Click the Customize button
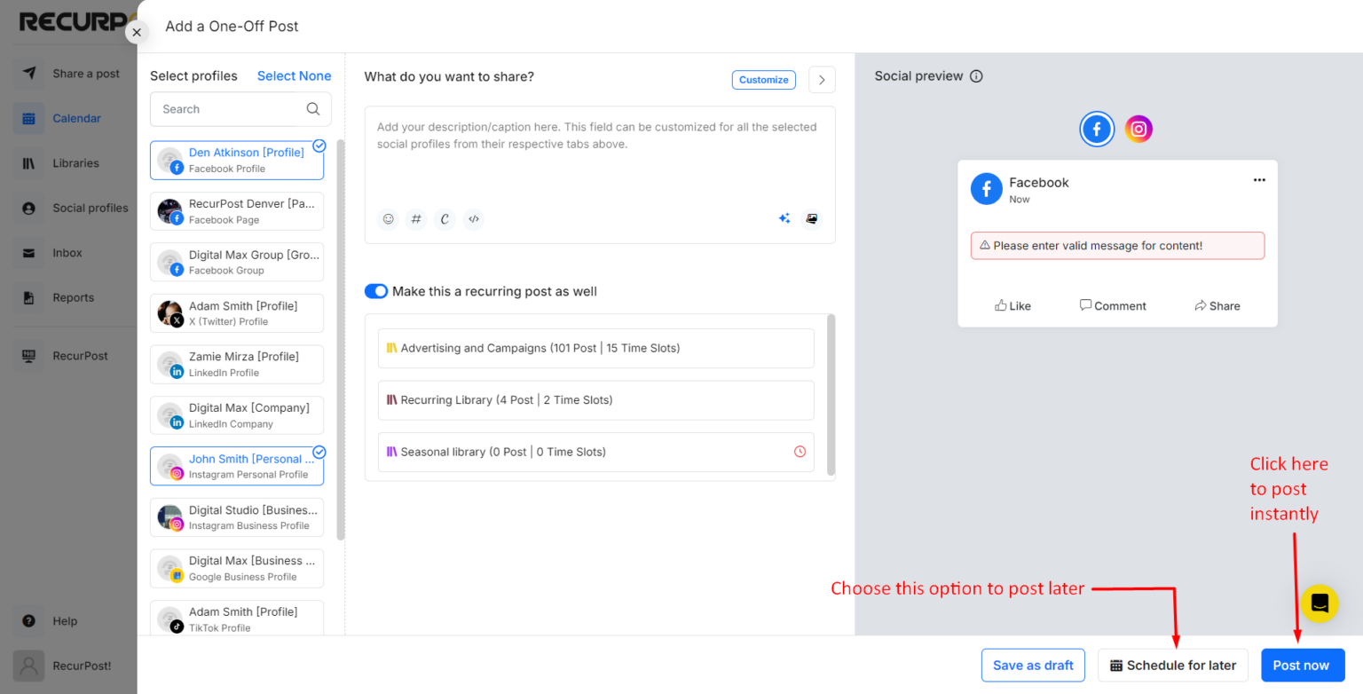 click(763, 80)
